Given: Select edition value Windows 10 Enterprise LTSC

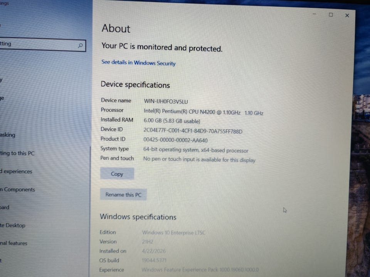Looking at the screenshot, I should tap(174, 233).
